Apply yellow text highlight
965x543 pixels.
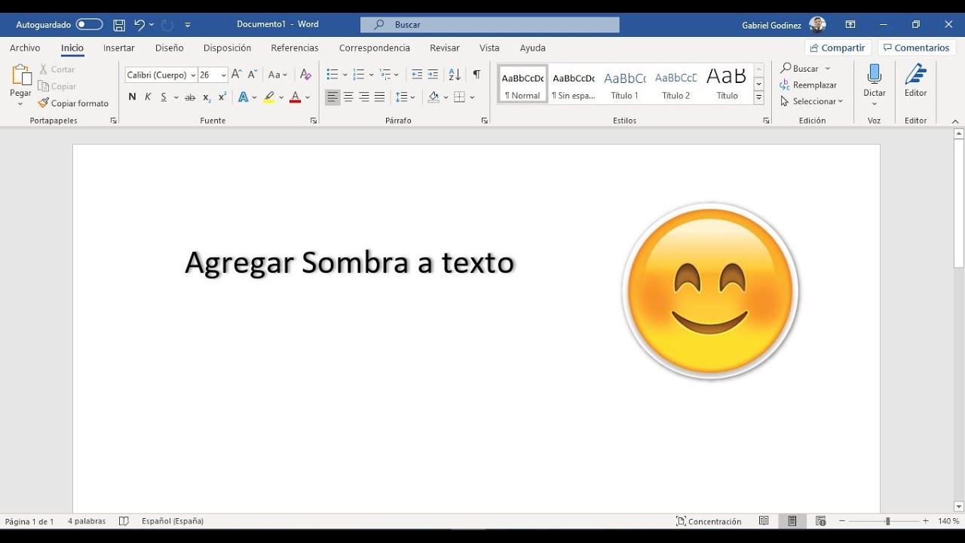269,97
